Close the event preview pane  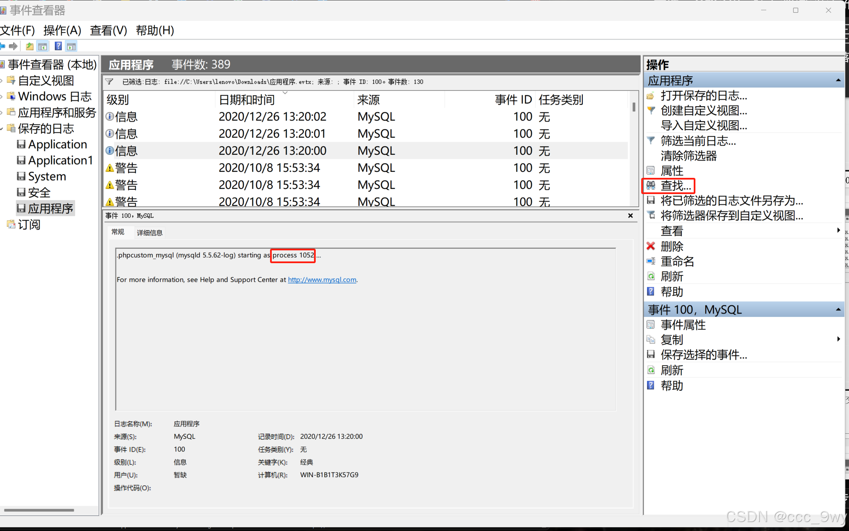[630, 216]
